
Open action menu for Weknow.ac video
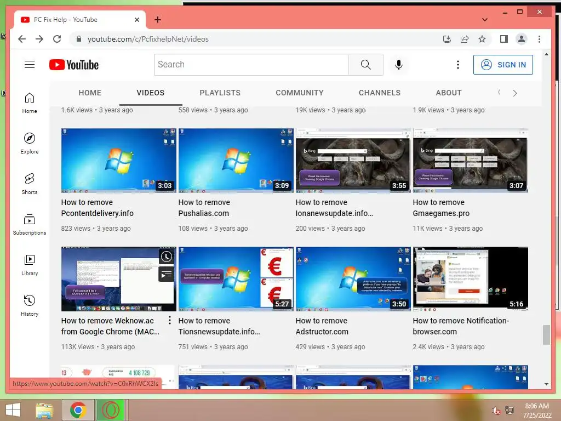click(170, 320)
